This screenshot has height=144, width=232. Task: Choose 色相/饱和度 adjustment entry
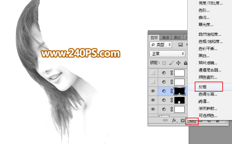coord(211,42)
